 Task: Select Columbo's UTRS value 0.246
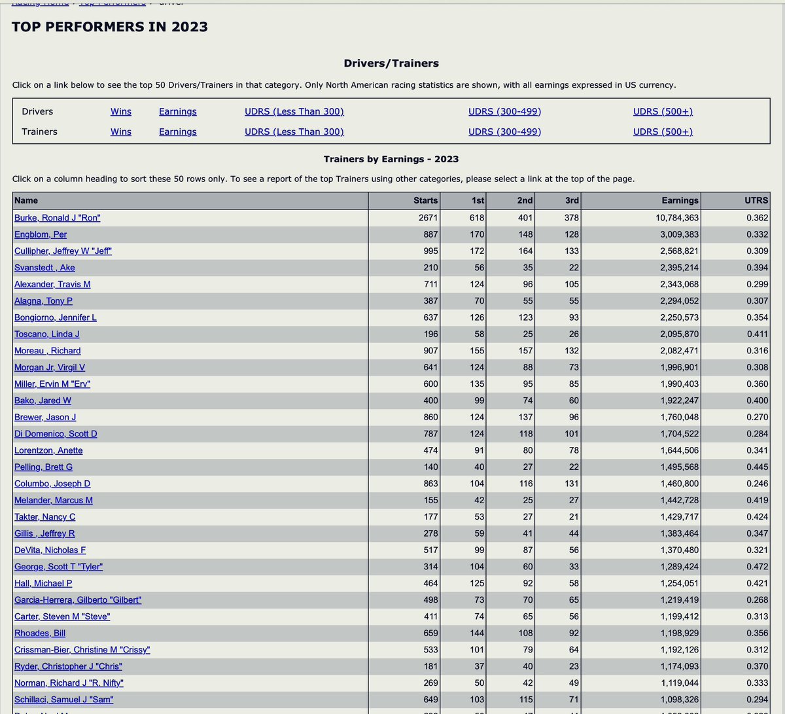(758, 484)
